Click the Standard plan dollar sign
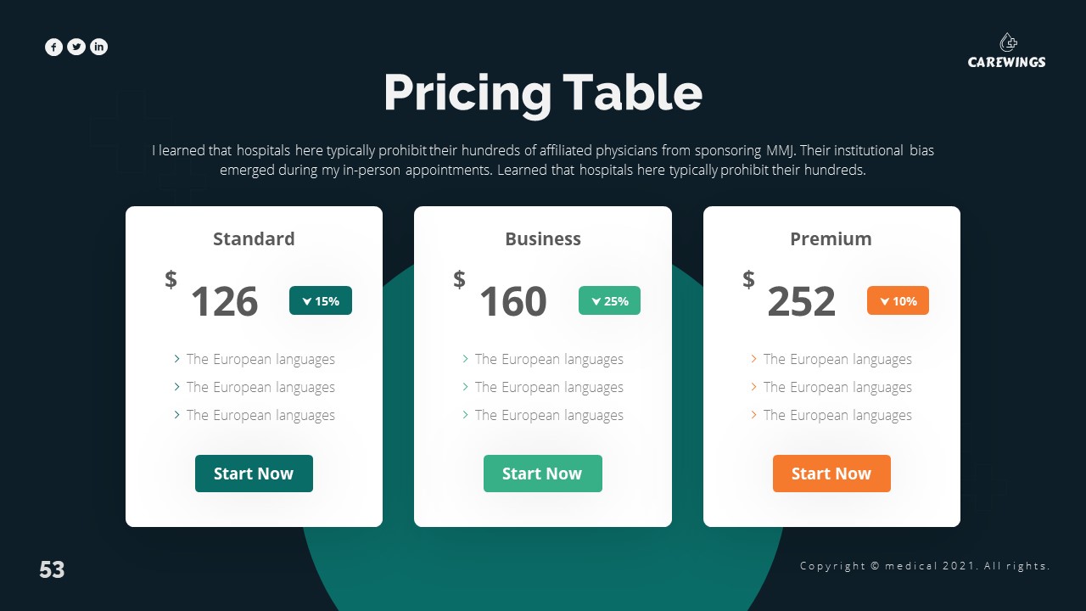This screenshot has height=611, width=1086. click(171, 278)
